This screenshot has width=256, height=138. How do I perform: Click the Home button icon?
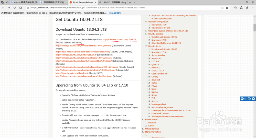coord(20,8)
